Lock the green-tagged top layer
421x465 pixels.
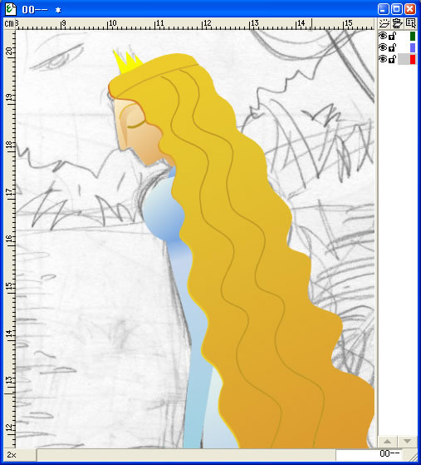pyautogui.click(x=392, y=36)
